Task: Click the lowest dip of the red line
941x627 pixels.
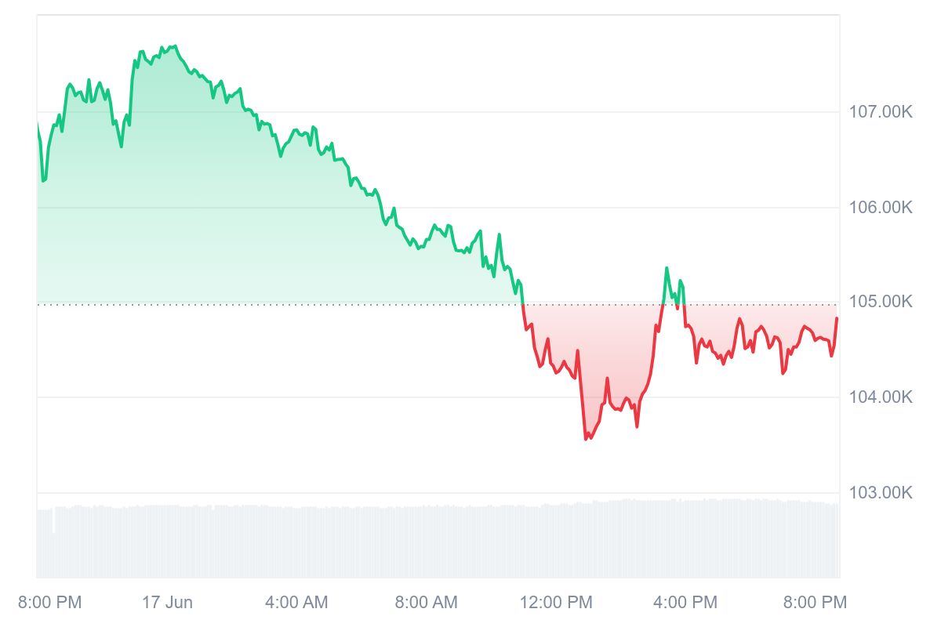Action: (586, 439)
